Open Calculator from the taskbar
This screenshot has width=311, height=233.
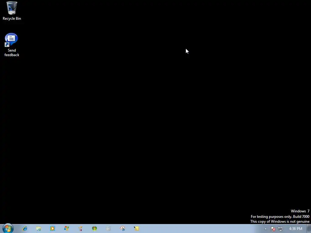[x=108, y=229]
